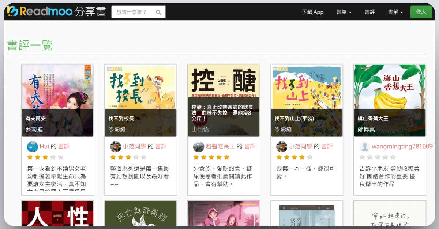Click review text starting 外食族、愛吃甜食

tap(222, 176)
